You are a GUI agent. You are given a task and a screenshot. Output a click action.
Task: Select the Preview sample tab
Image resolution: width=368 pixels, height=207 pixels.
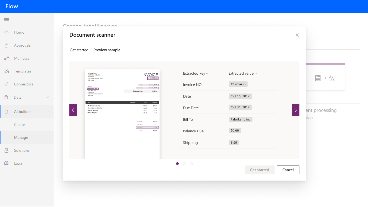[x=107, y=50]
